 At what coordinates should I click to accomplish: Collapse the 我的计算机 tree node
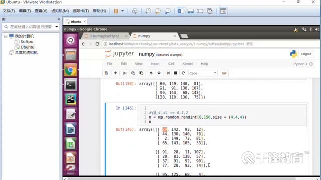point(6,36)
